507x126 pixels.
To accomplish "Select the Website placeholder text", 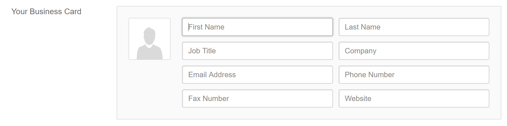I will pyautogui.click(x=358, y=98).
